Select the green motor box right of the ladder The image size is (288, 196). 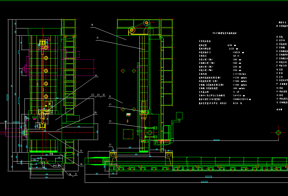click(180, 116)
